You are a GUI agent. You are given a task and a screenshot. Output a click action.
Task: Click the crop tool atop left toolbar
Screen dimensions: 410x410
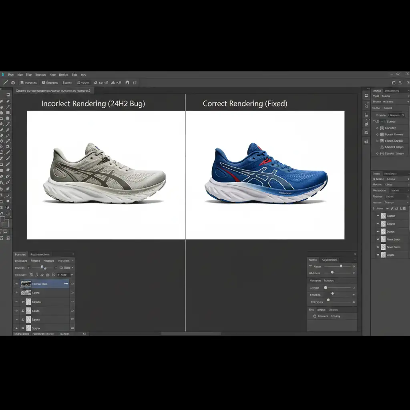click(8, 95)
